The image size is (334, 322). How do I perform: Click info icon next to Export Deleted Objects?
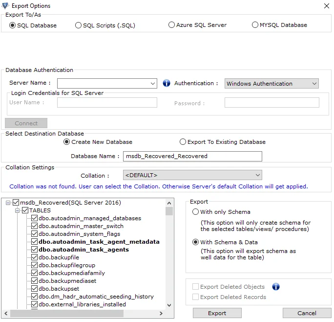point(276,287)
